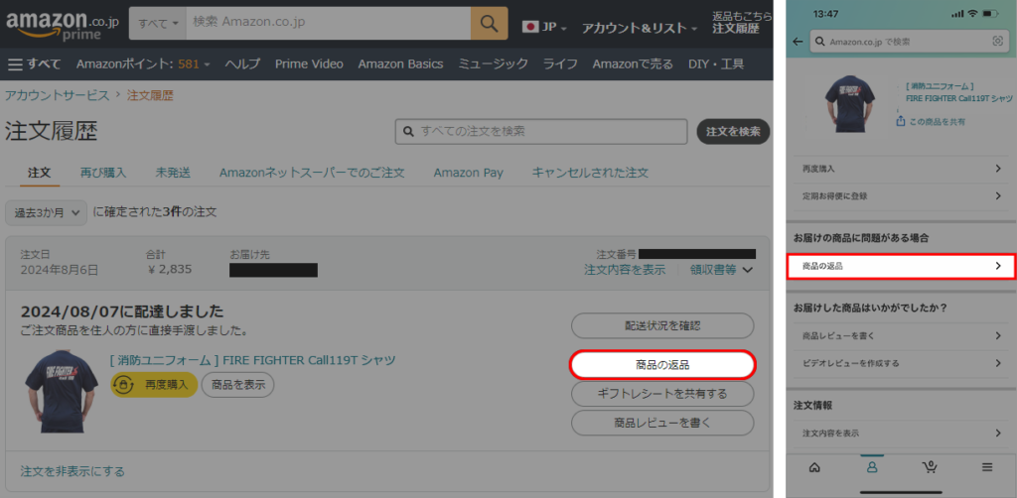The width and height of the screenshot is (1017, 498).
Task: Click the 商品を表示 button
Action: tap(238, 385)
